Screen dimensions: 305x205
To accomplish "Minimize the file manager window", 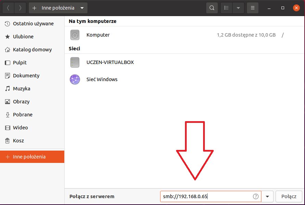I will (269, 8).
